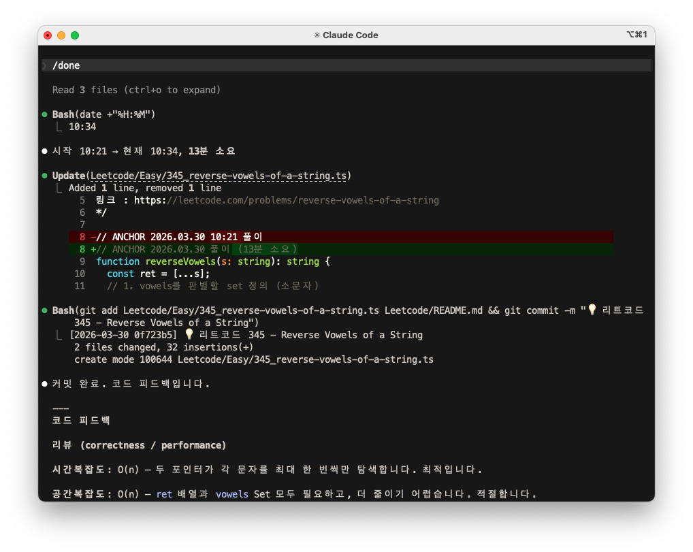
Task: Click the prompt chevron before /done
Action: point(45,65)
